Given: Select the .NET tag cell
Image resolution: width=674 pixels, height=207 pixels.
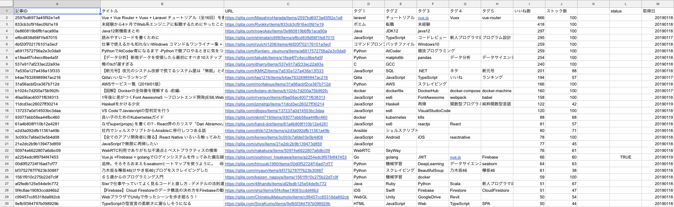Looking at the screenshot, I should (x=433, y=71).
